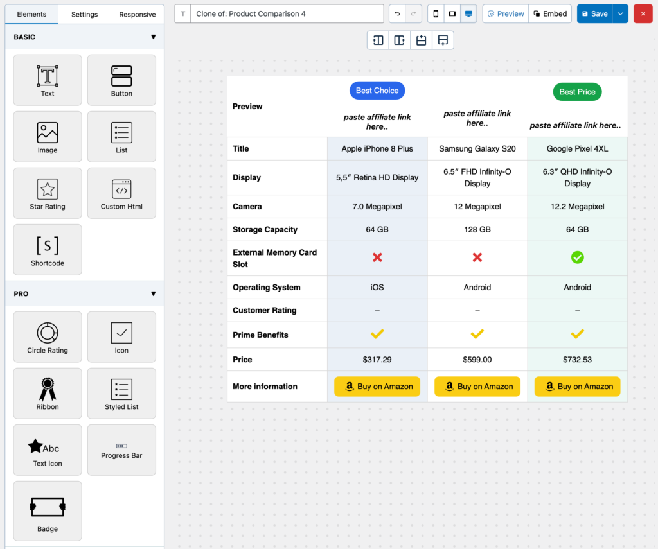Select the desktop view icon
Screen dimensions: 658x549
point(468,13)
